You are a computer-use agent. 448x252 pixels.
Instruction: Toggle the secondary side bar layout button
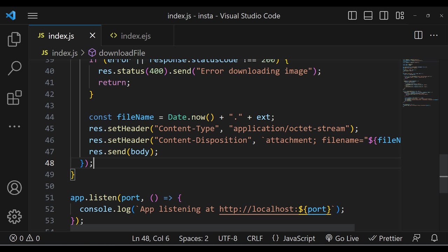tap(384, 16)
